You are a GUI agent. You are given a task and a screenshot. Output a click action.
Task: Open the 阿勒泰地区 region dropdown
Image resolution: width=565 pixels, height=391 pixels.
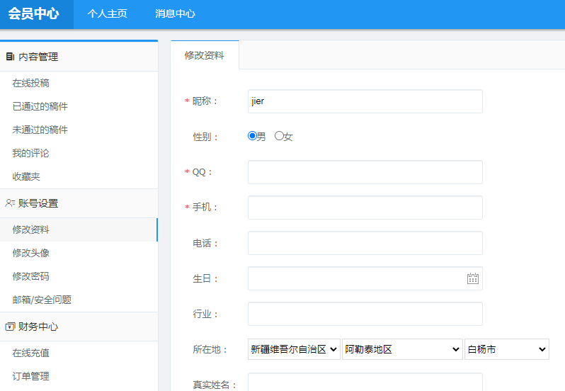[x=402, y=349]
